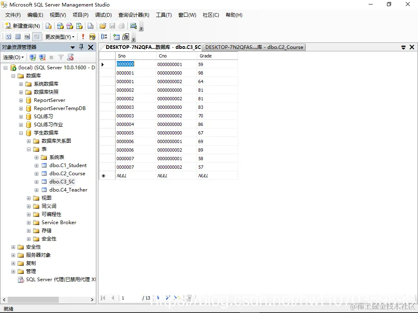The height and width of the screenshot is (313, 418).
Task: Open the Activity Monitor icon
Action: click(133, 26)
